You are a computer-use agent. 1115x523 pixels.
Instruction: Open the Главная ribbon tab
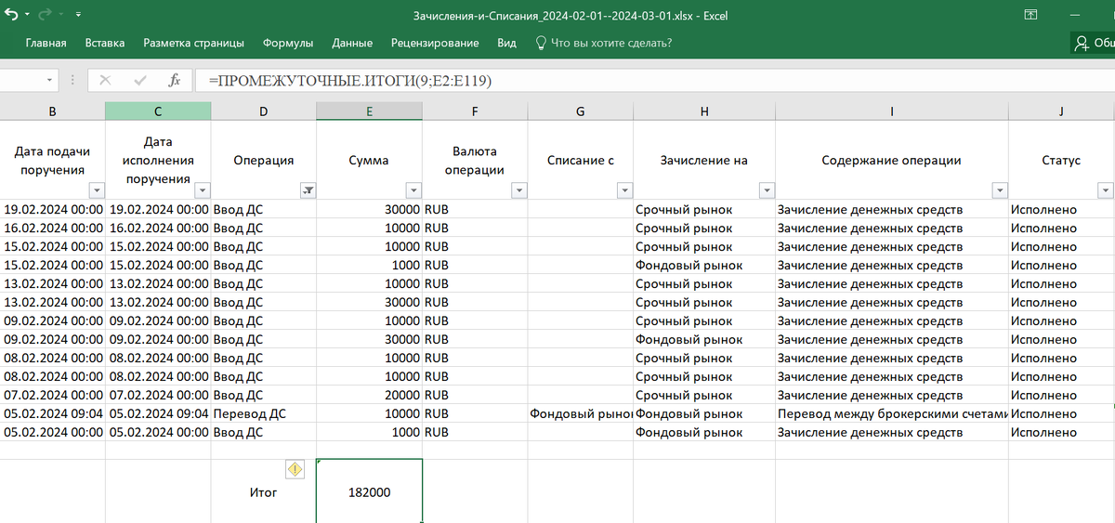pyautogui.click(x=46, y=43)
